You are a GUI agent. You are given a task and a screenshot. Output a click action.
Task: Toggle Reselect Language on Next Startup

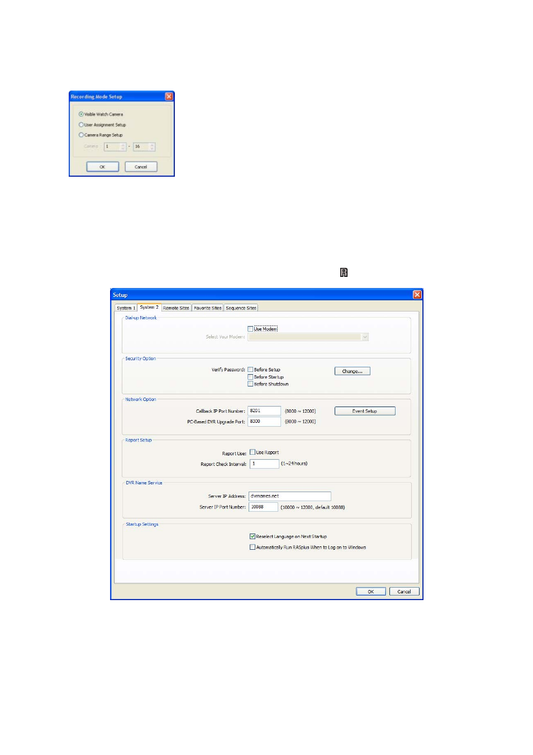253,536
